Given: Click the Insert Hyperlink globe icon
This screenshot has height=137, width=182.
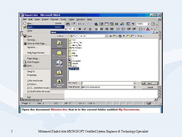Looking at the screenshot, I should pos(96,24).
